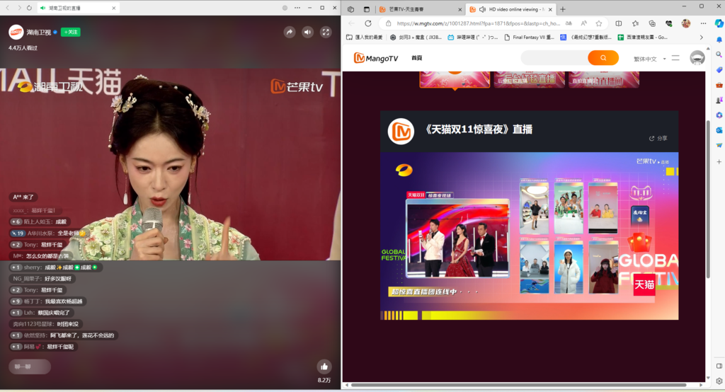Open the three-dot menu in left livestream window
The image size is (725, 392).
click(x=297, y=8)
